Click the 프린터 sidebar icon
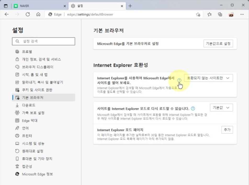Image resolution: width=249 pixels, height=185 pixels. (17, 136)
